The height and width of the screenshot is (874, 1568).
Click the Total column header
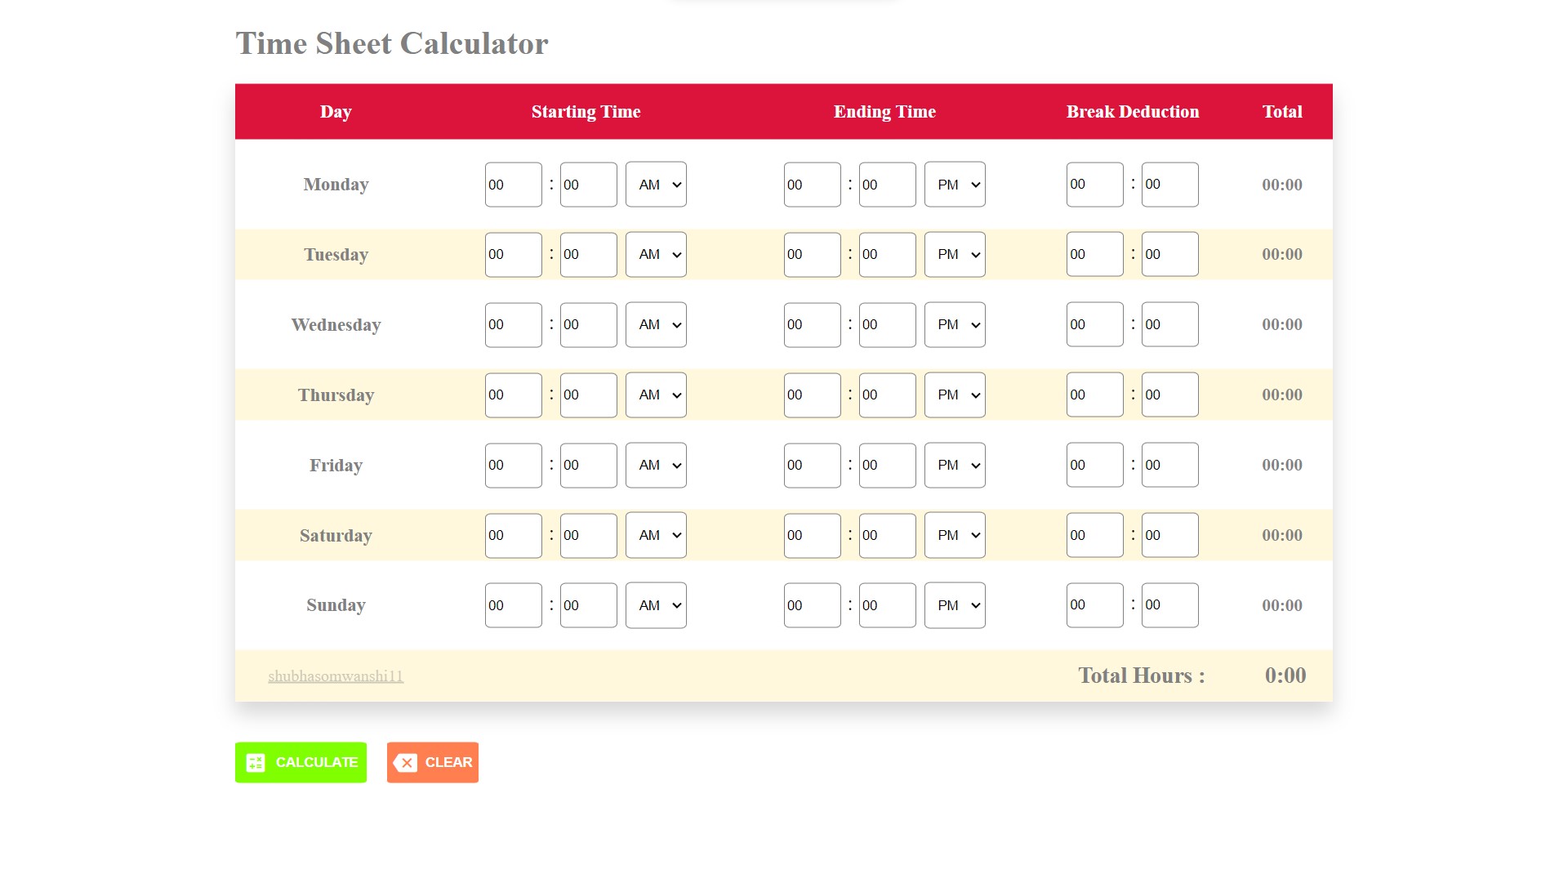1282,112
